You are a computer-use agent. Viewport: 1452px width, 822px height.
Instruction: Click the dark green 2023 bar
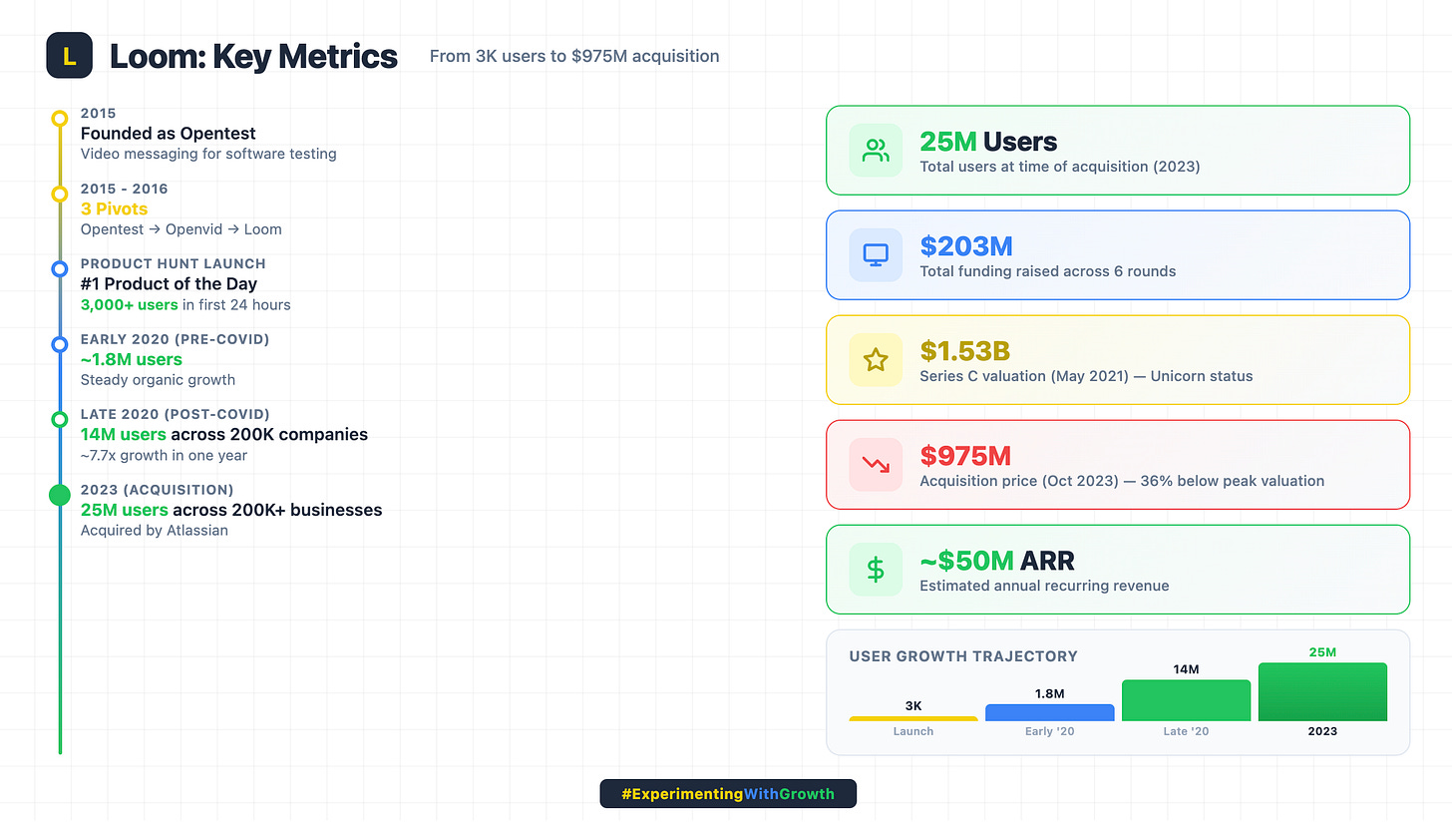[1322, 691]
